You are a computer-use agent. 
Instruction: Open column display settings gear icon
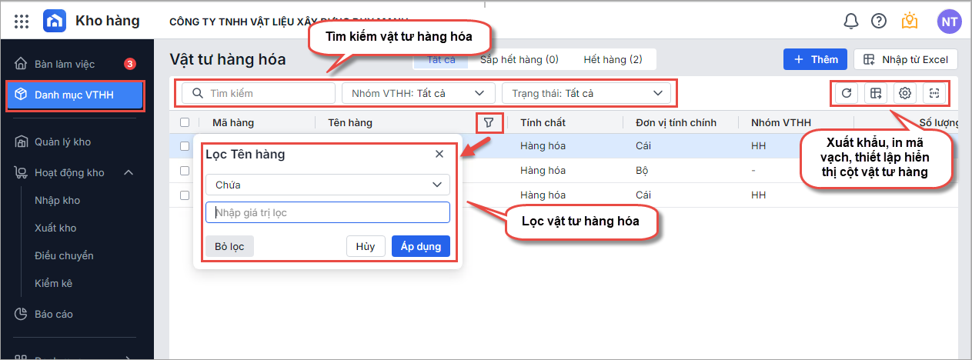(x=905, y=93)
